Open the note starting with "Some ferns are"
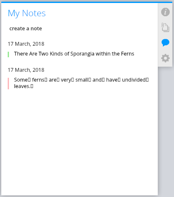This screenshot has width=174, height=197. pos(81,83)
